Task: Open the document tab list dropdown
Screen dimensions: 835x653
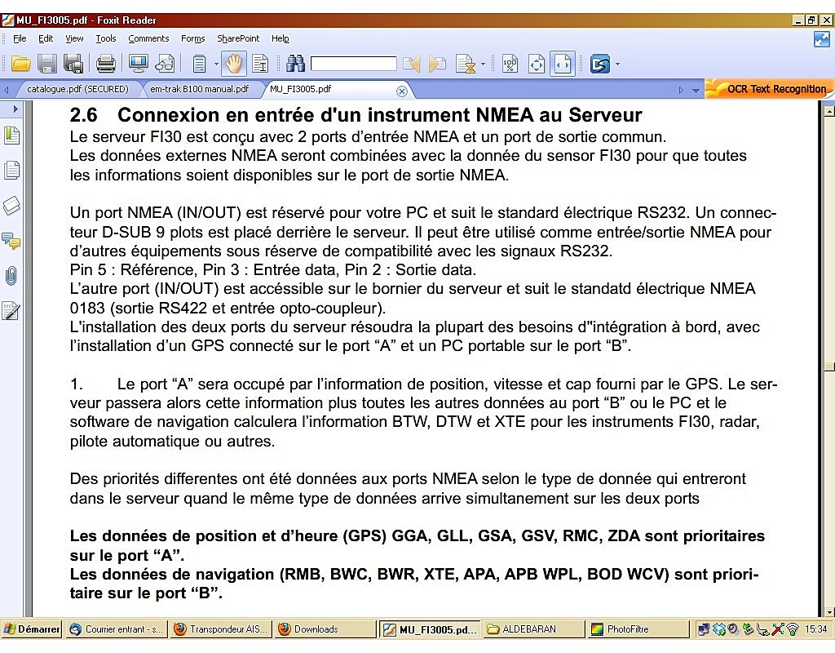Action: click(696, 91)
